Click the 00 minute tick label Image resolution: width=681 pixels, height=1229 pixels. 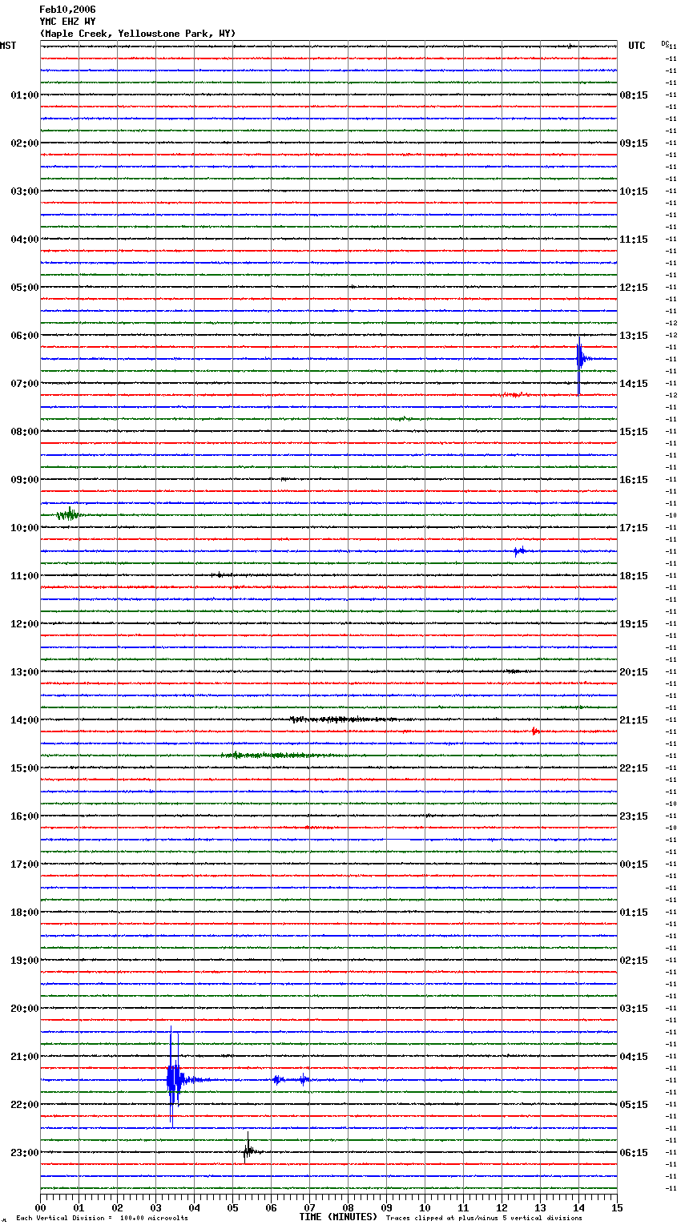point(40,1207)
